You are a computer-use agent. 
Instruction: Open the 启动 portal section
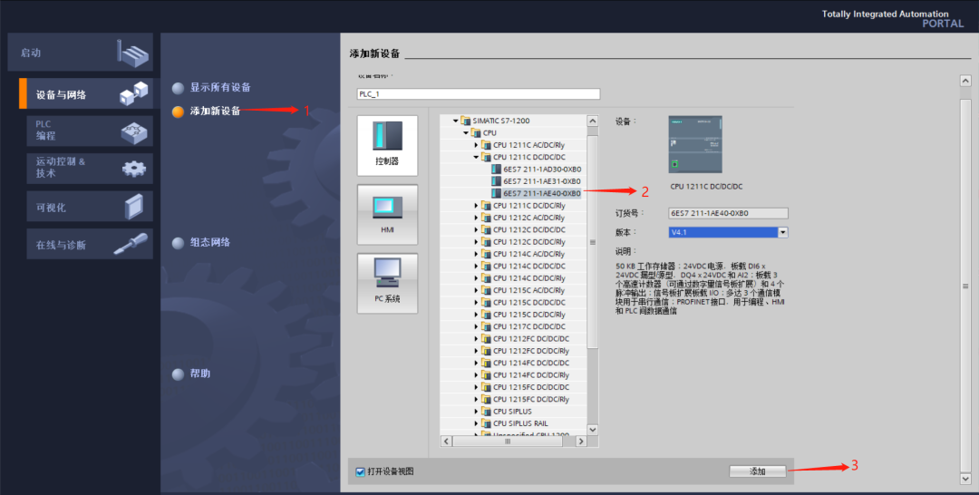pos(80,53)
